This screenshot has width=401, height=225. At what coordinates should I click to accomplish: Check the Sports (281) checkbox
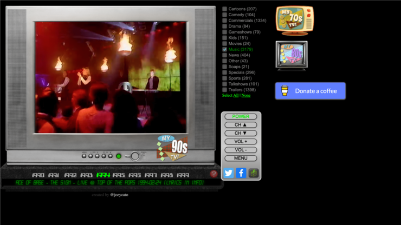(x=224, y=78)
